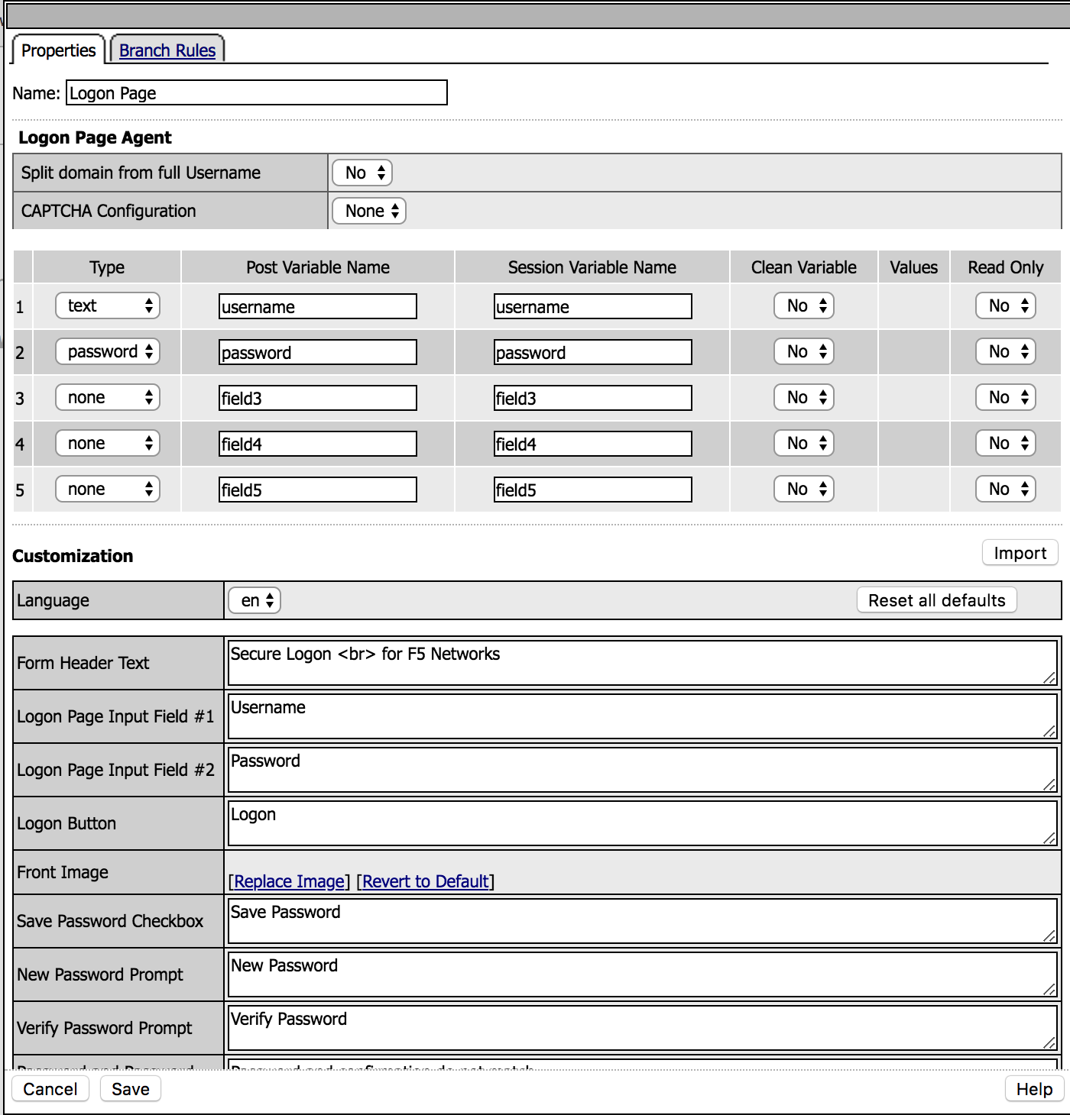1070x1115 pixels.
Task: Edit row 4 Post Variable Name field4
Action: tap(318, 444)
